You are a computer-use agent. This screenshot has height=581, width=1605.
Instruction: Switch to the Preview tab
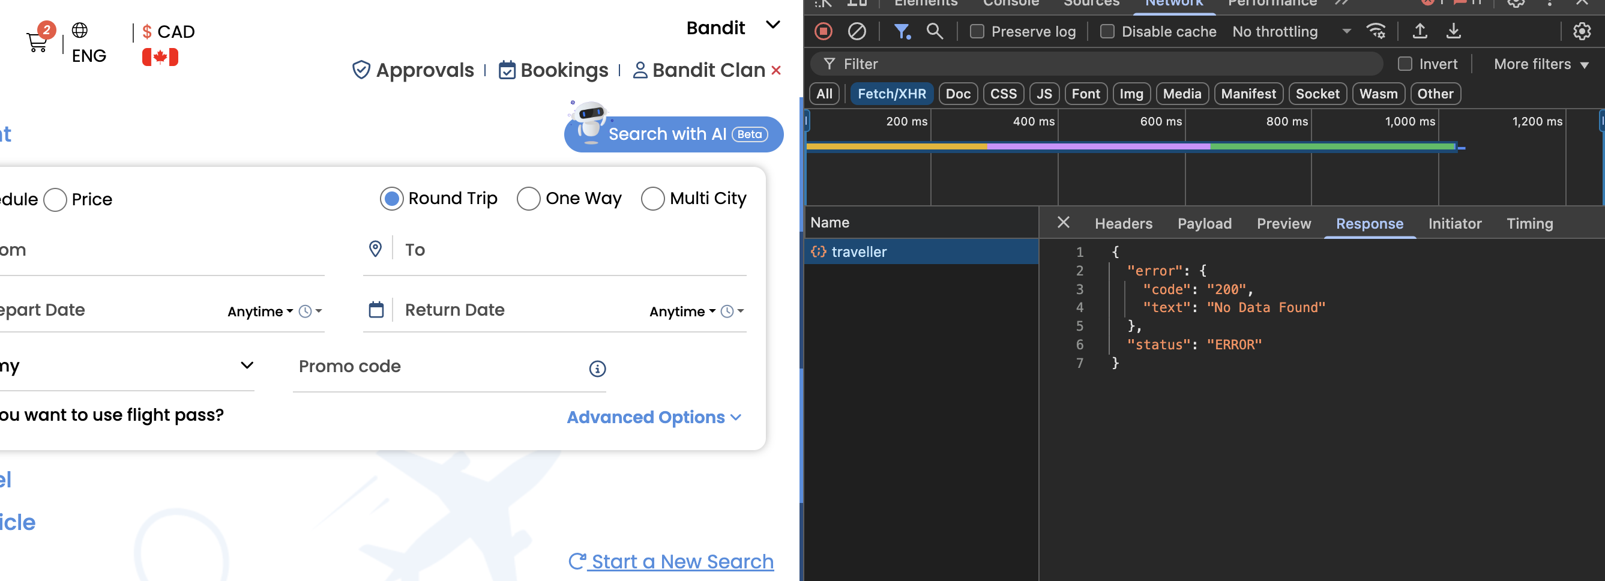(1283, 223)
